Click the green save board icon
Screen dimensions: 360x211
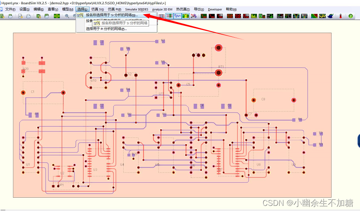pos(46,16)
